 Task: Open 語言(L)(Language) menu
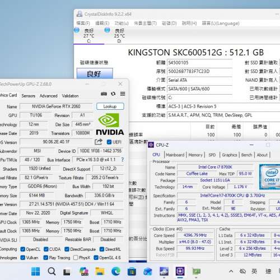coord(221,24)
